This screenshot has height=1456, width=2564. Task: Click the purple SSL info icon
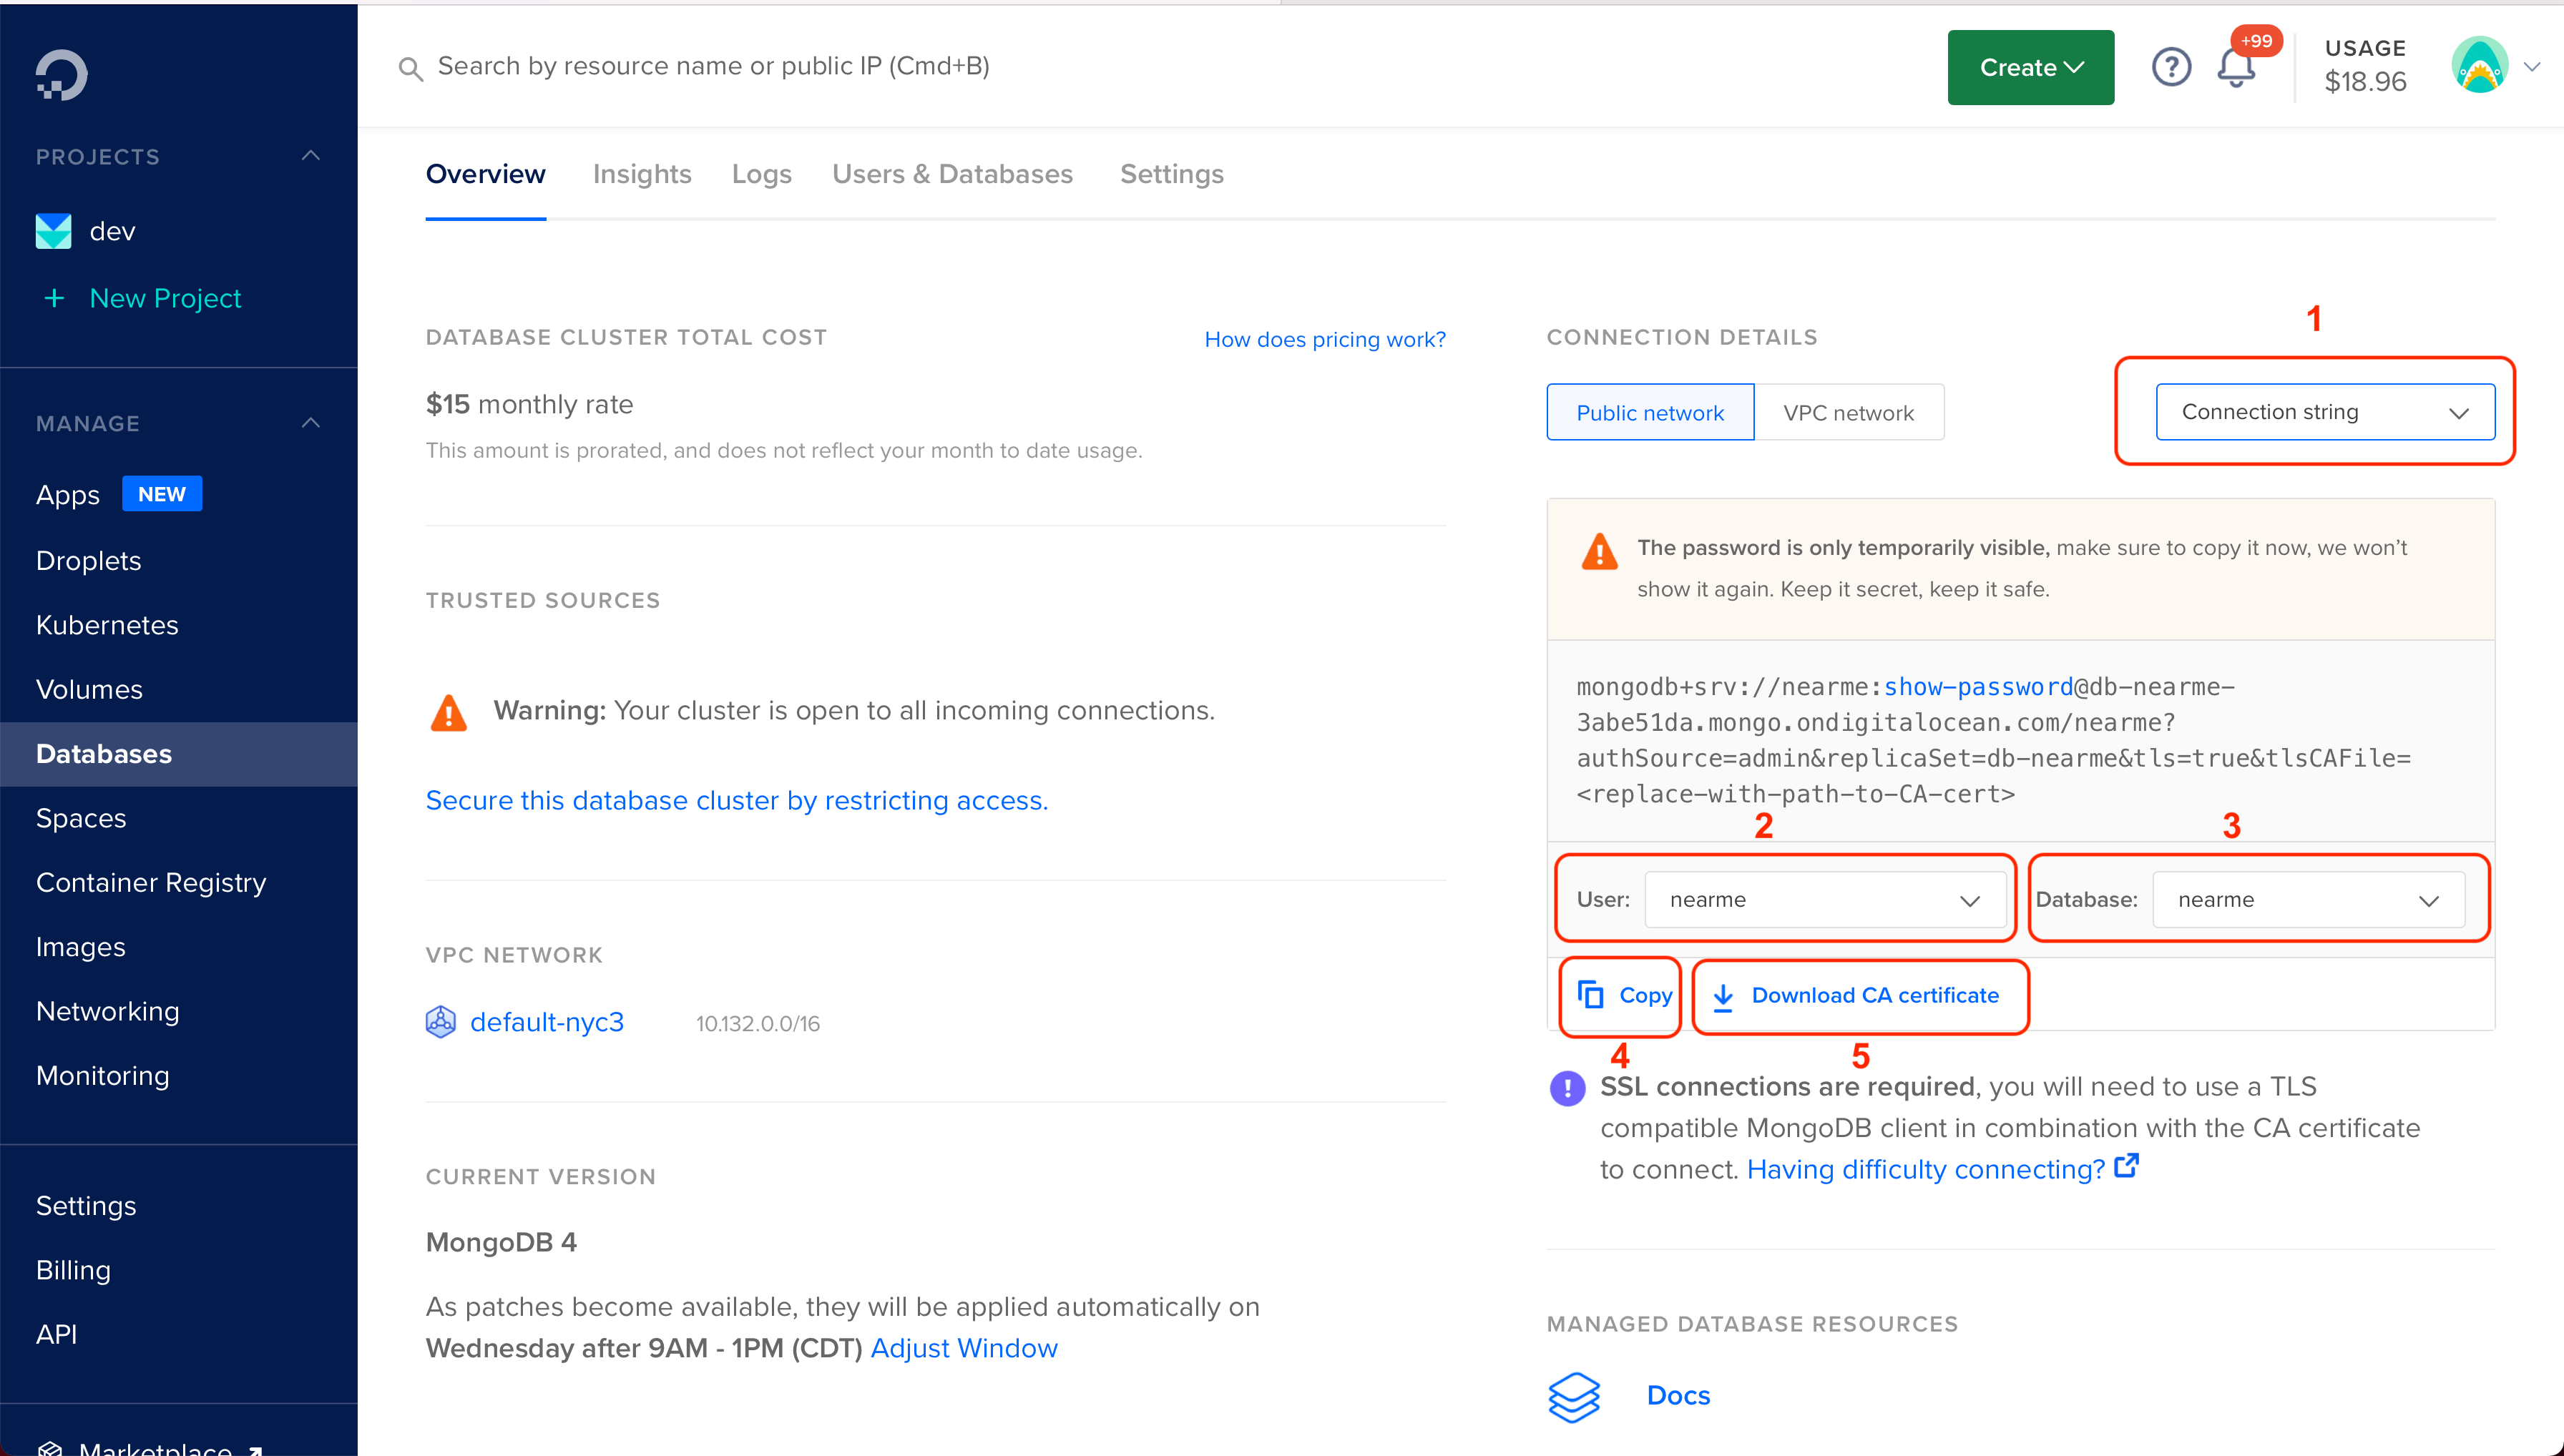click(x=1567, y=1088)
